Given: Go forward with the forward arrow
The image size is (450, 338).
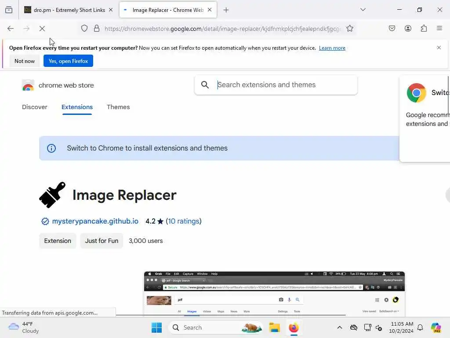Looking at the screenshot, I should coord(26,29).
